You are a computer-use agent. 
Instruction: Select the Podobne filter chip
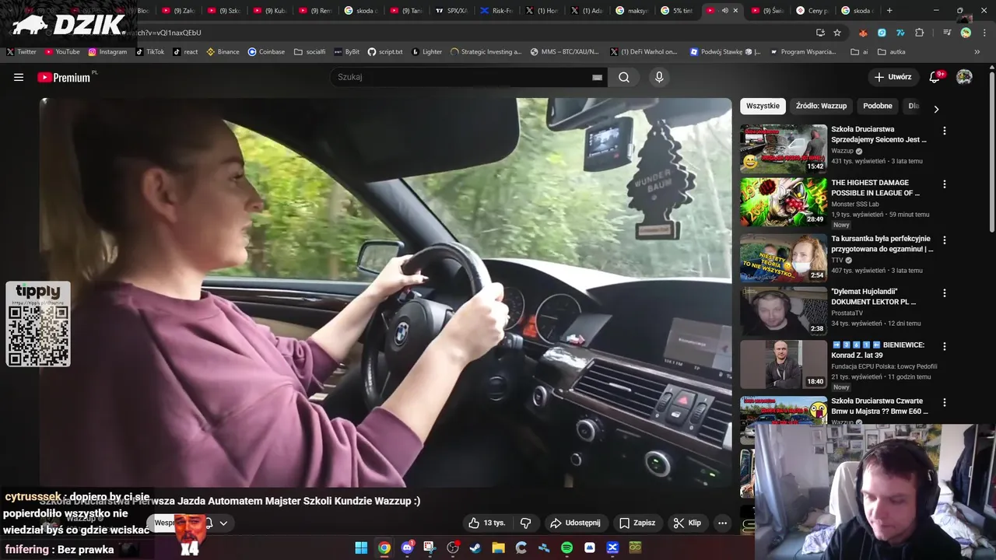tap(878, 106)
